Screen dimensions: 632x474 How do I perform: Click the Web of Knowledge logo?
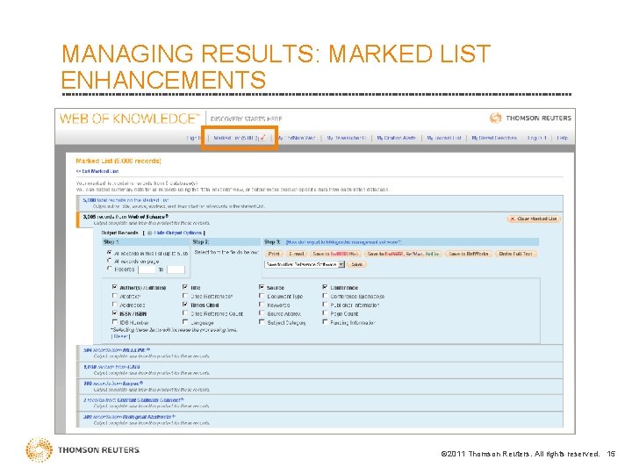129,118
